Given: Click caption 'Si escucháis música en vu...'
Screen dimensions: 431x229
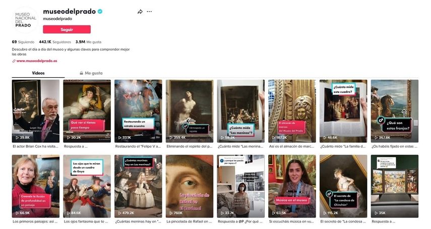Looking at the screenshot, I should [x=291, y=221].
